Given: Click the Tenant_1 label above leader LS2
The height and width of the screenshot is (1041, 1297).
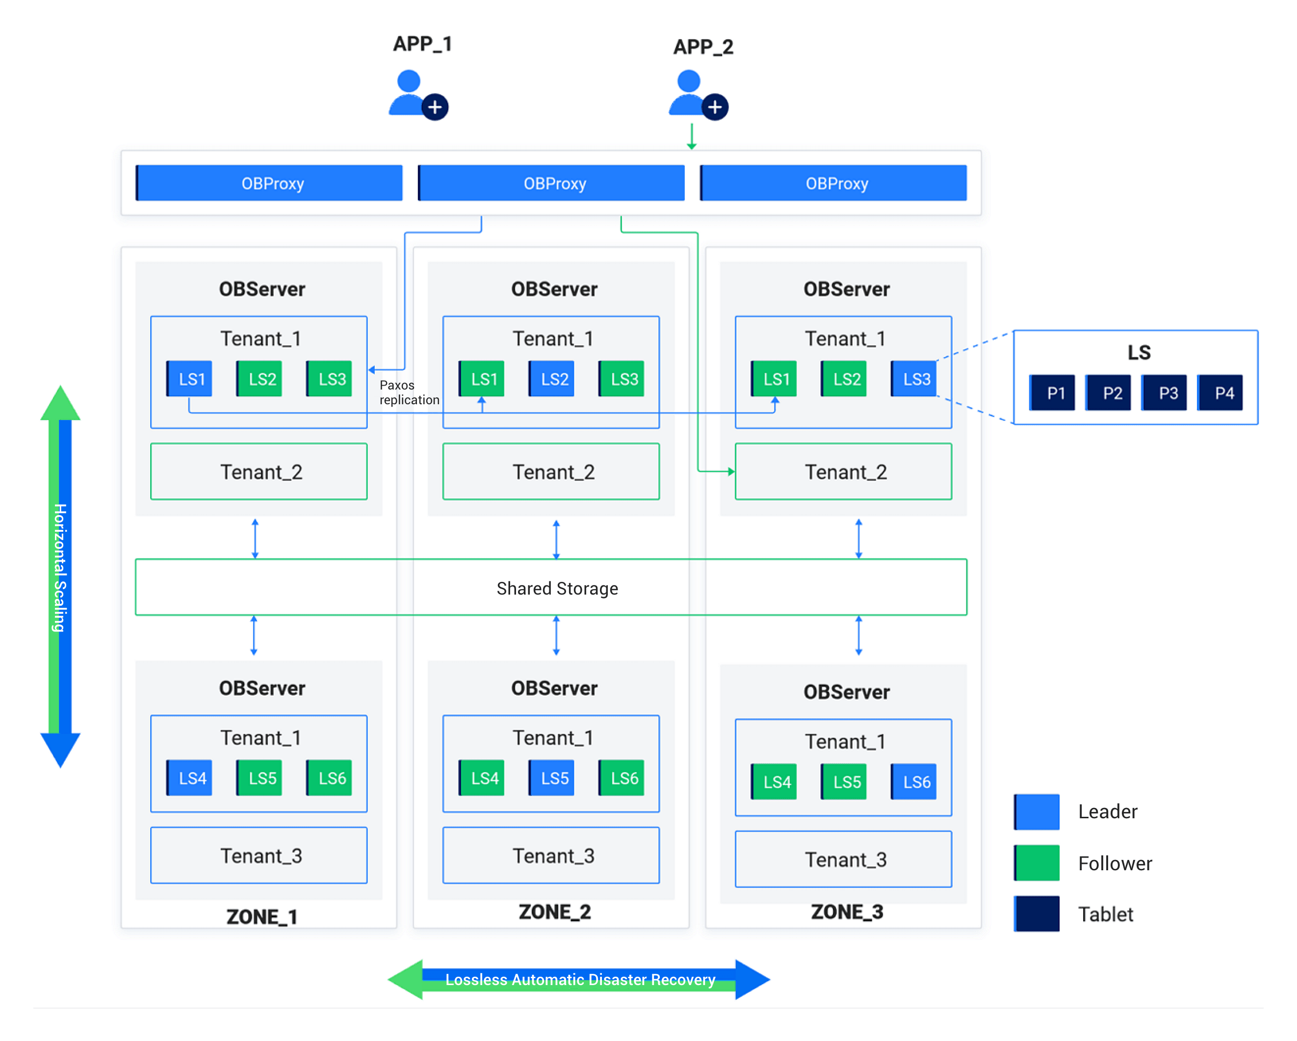Looking at the screenshot, I should [x=553, y=339].
